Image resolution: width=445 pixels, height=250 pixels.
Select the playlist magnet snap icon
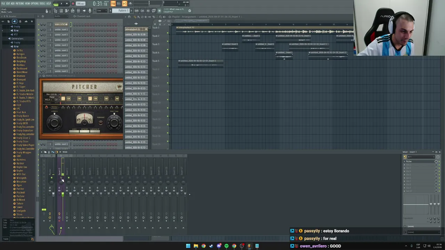click(x=129, y=17)
